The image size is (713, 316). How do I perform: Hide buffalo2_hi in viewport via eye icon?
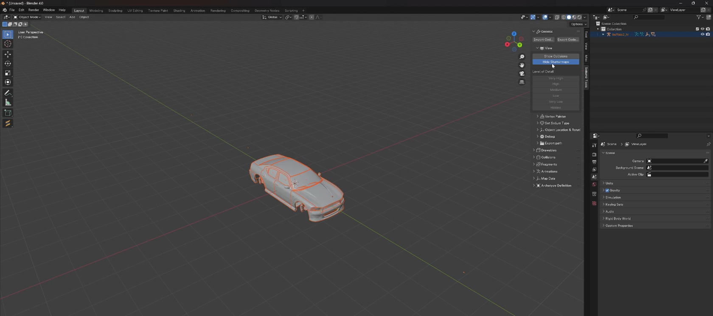pyautogui.click(x=702, y=34)
